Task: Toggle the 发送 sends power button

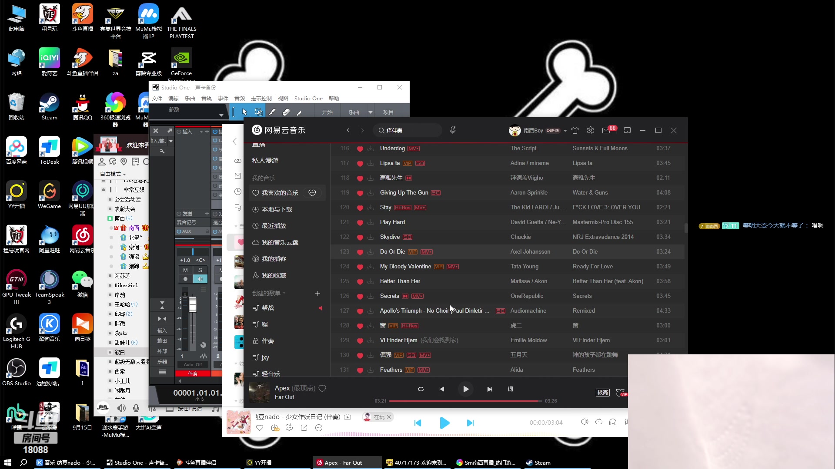Action: click(179, 214)
